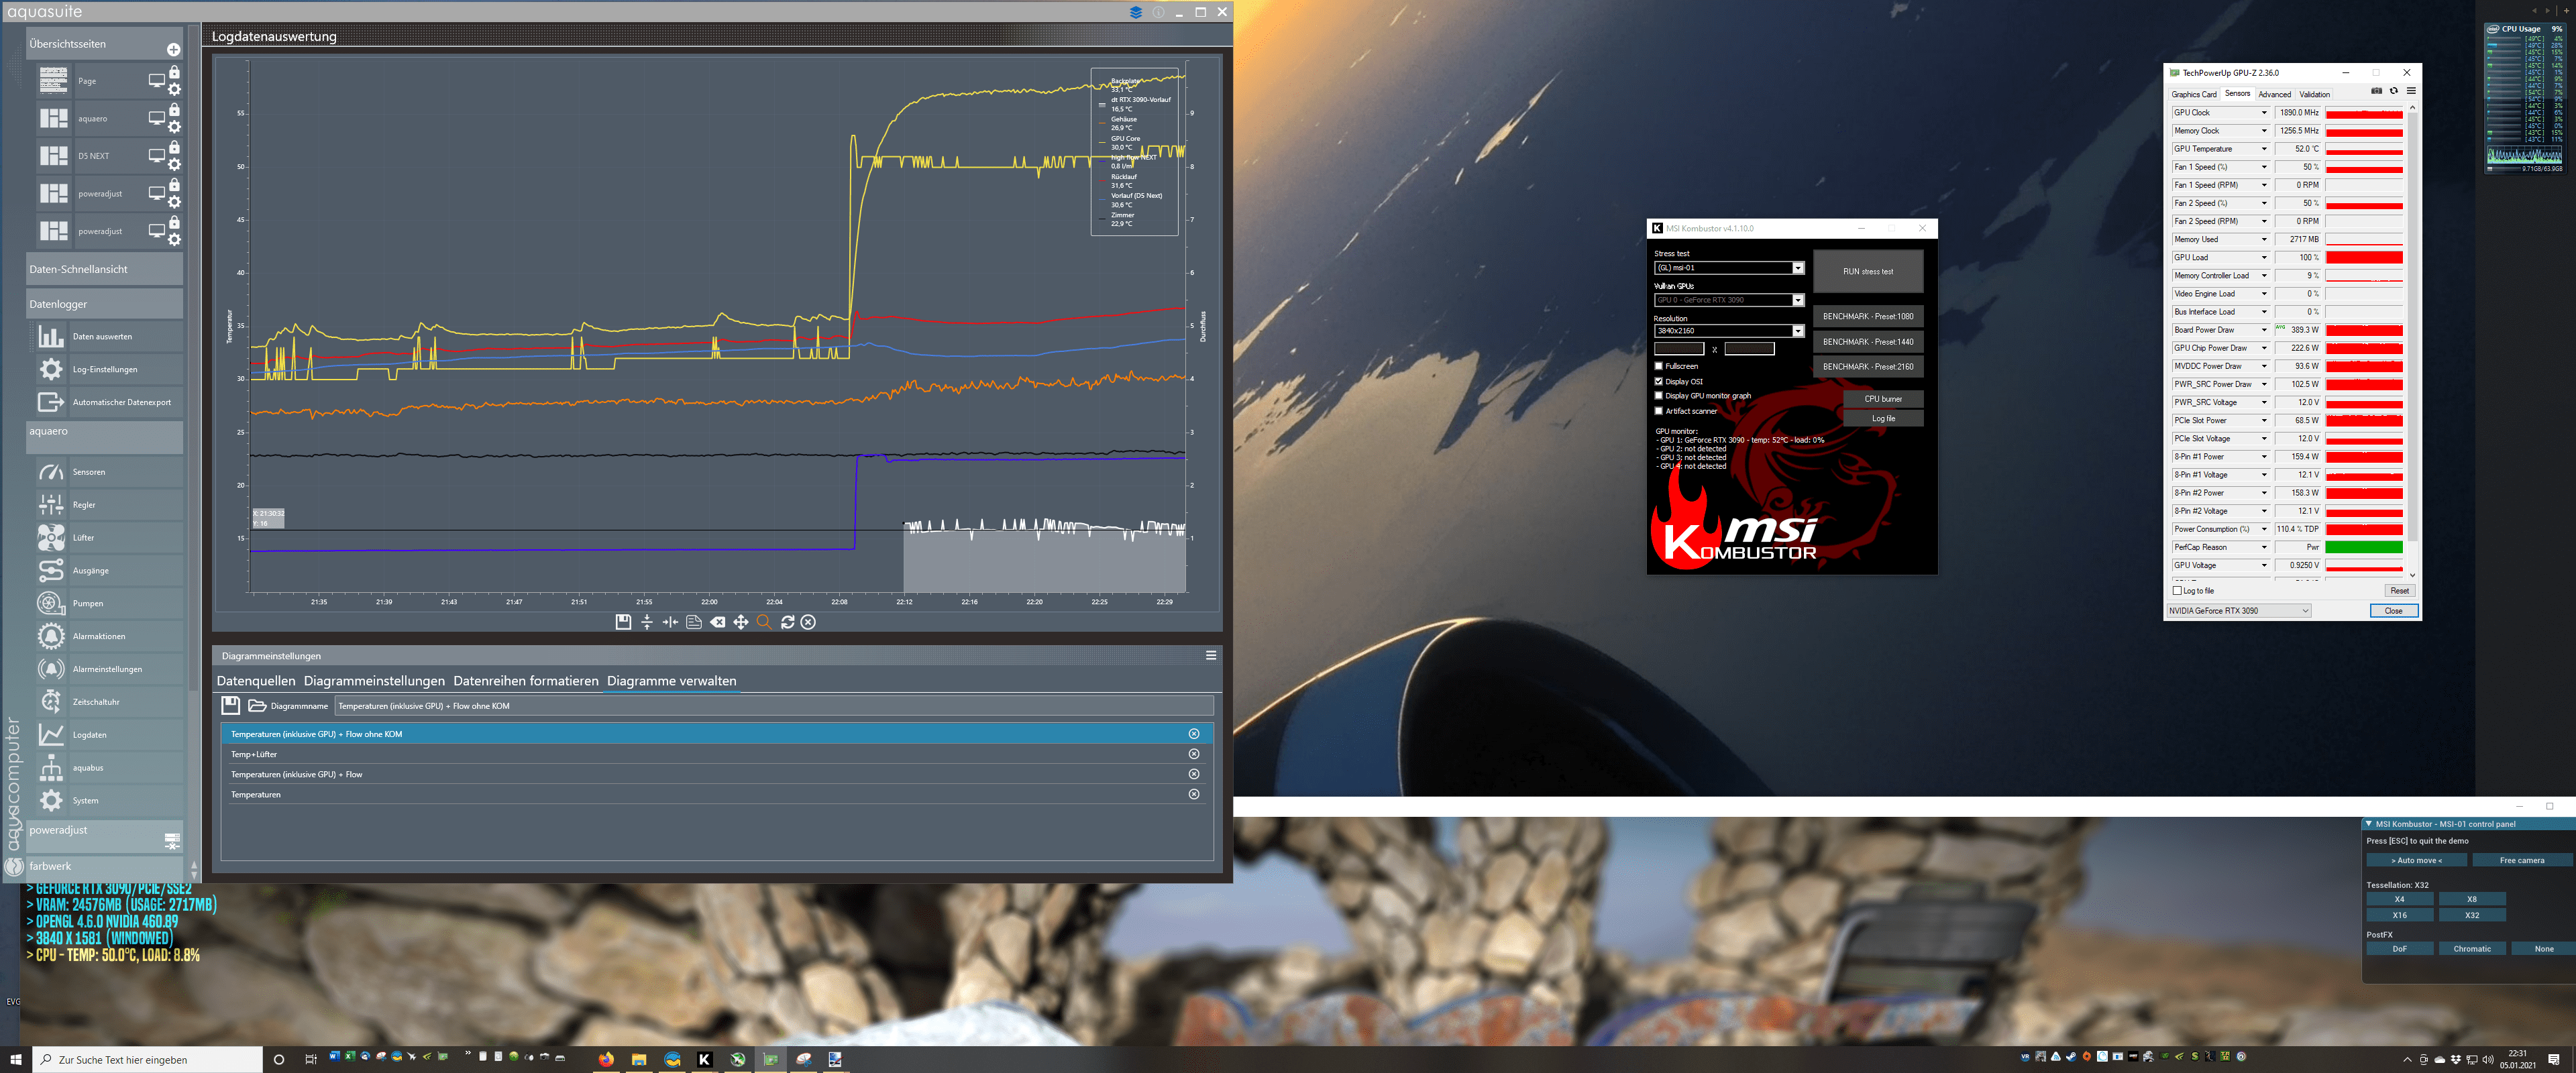This screenshot has width=2576, height=1073.
Task: Open Stress test dropdown in Kombustor
Action: click(1729, 268)
